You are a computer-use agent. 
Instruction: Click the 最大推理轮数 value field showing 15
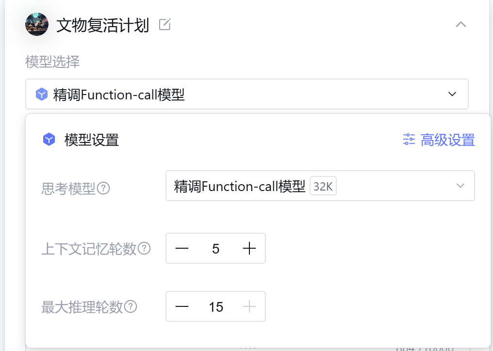pos(216,306)
